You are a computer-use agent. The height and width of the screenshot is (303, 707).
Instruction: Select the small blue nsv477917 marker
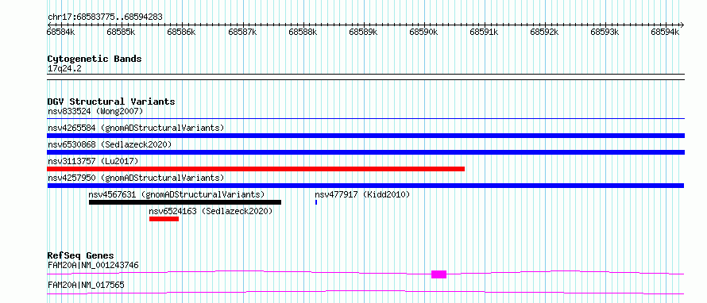pyautogui.click(x=316, y=202)
